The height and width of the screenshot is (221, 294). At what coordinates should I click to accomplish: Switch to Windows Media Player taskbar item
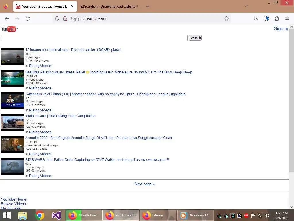click(x=195, y=215)
